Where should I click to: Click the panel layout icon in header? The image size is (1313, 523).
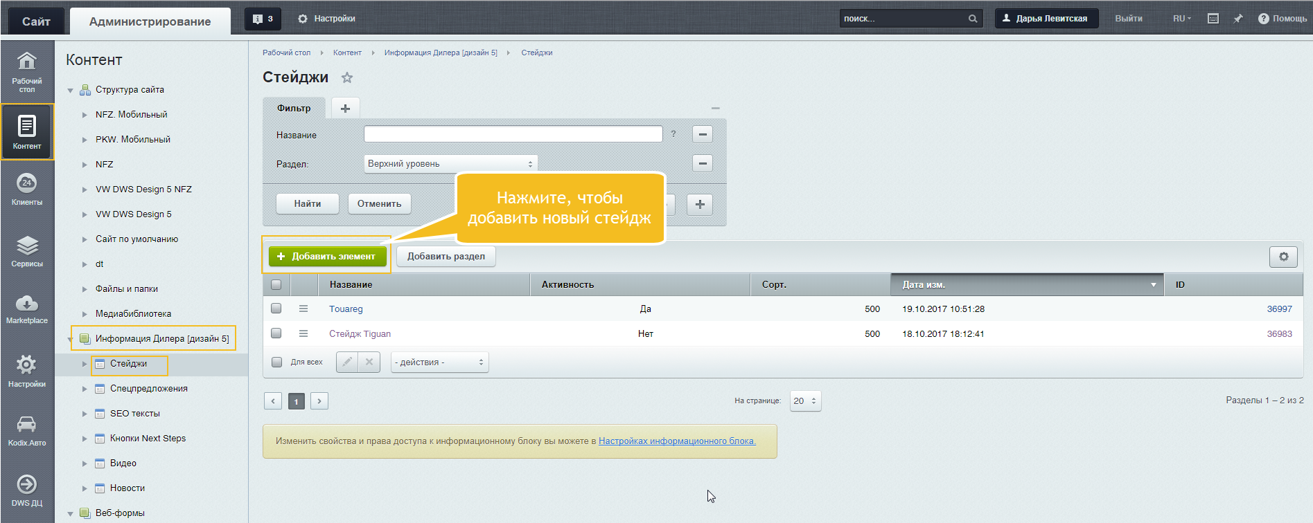[x=1213, y=19]
